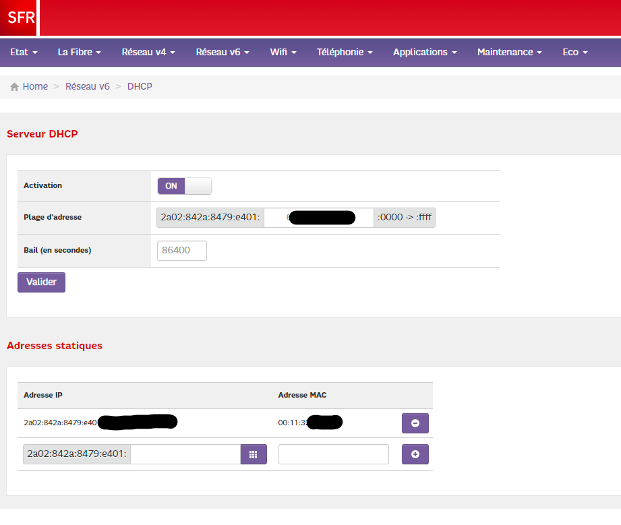Open the Wifi navigation menu

click(283, 52)
